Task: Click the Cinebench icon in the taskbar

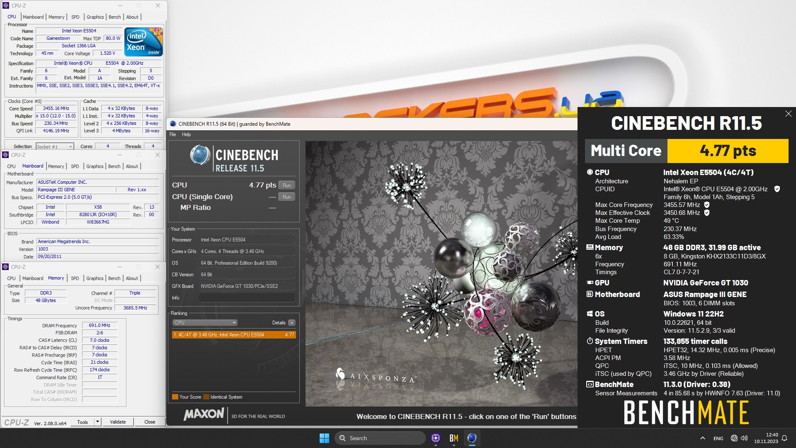Action: (x=472, y=438)
